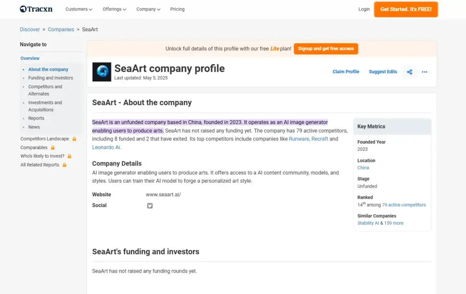466x294 pixels.
Task: Open the three-dot more options menu
Action: (425, 72)
